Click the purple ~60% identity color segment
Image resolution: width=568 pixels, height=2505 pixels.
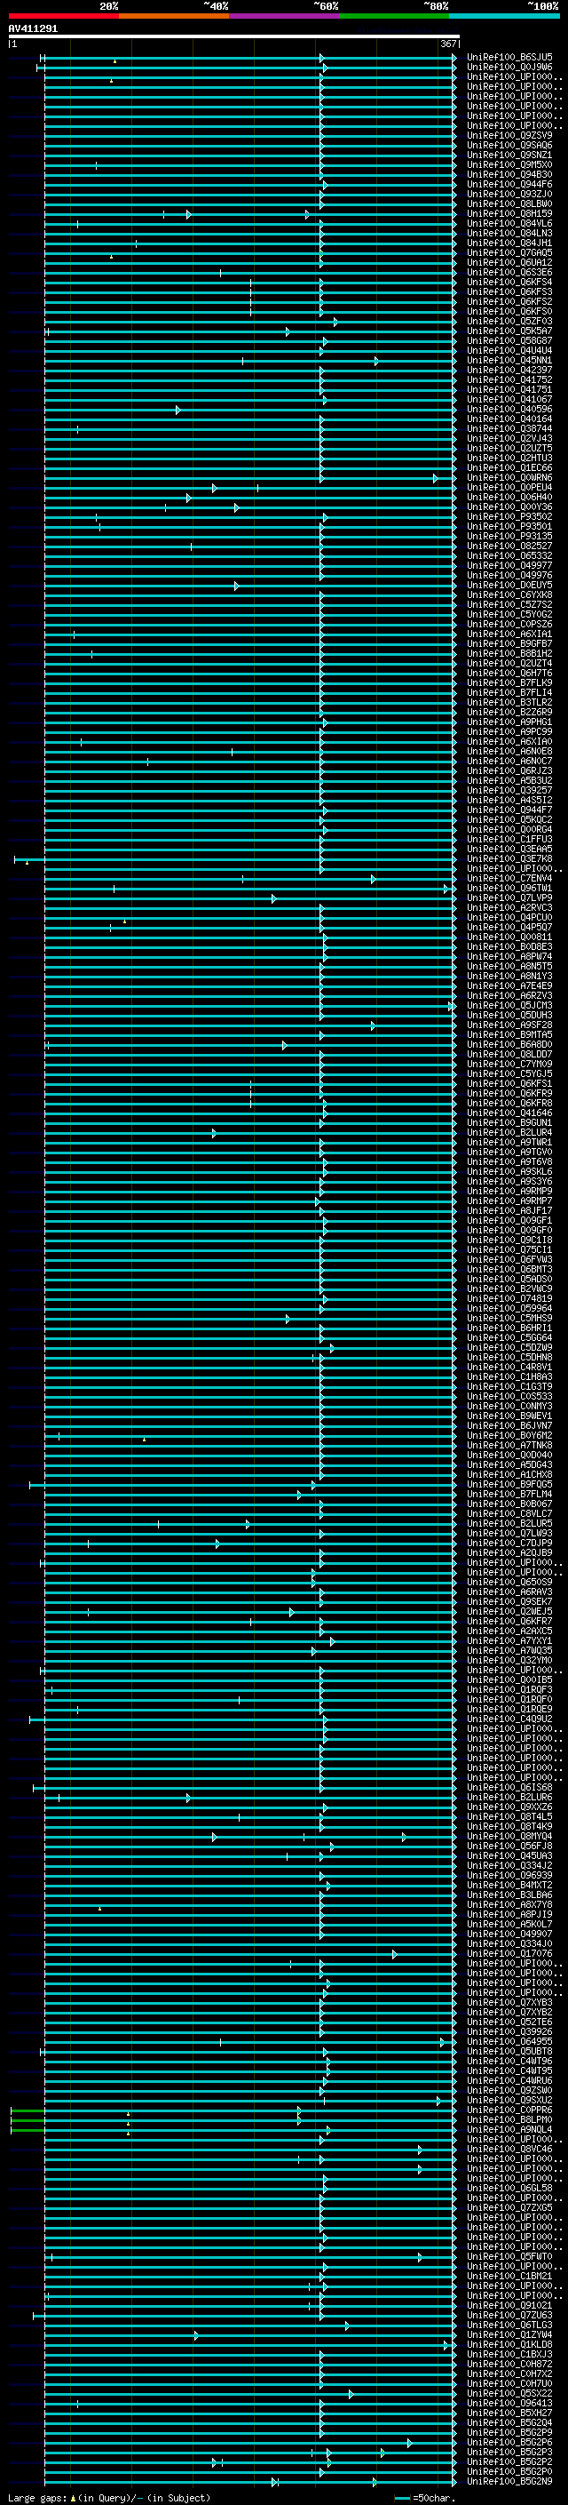coord(285,16)
